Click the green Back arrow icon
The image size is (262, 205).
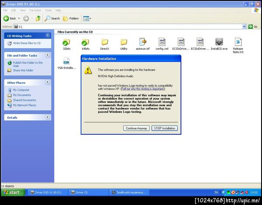pos(6,18)
